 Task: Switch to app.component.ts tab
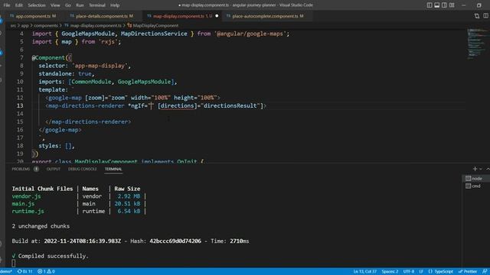click(x=33, y=16)
